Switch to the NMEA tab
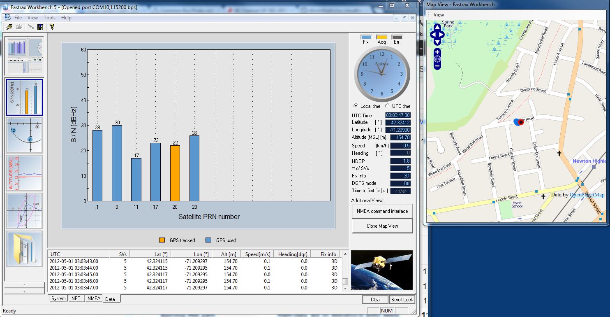The height and width of the screenshot is (317, 610). [x=94, y=298]
